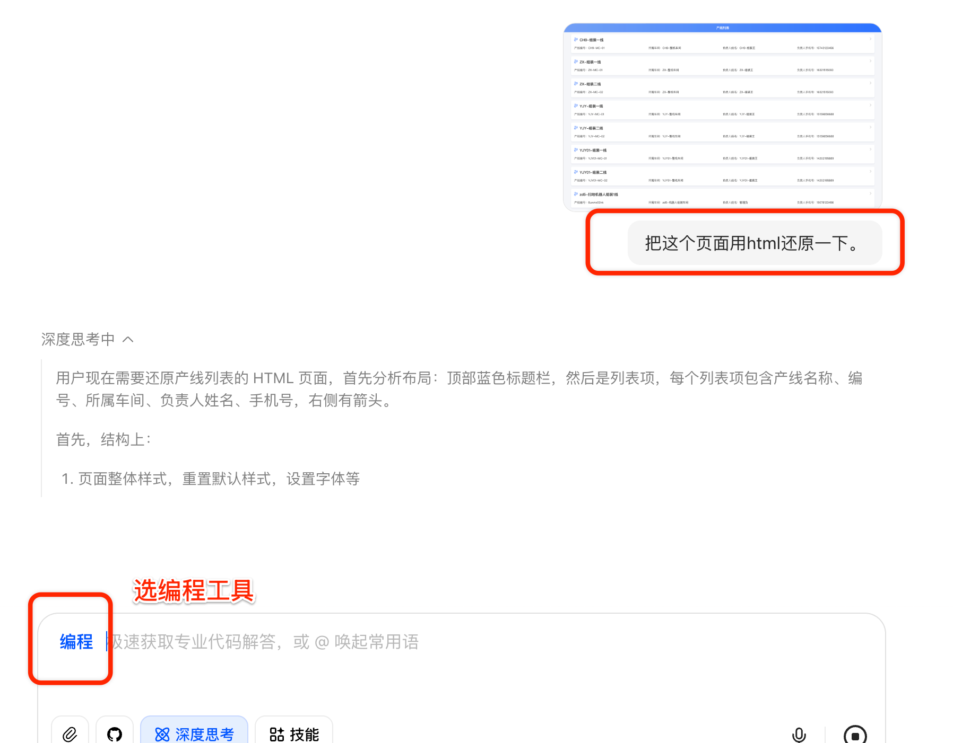Viewport: 953px width, 743px height.
Task: Stop the response with the stop icon
Action: [855, 735]
